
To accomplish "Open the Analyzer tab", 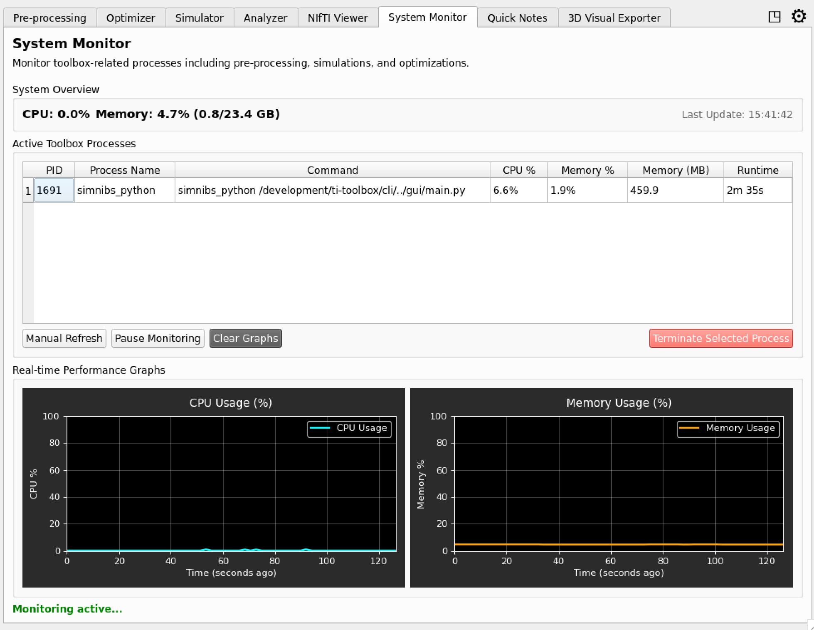I will point(265,17).
